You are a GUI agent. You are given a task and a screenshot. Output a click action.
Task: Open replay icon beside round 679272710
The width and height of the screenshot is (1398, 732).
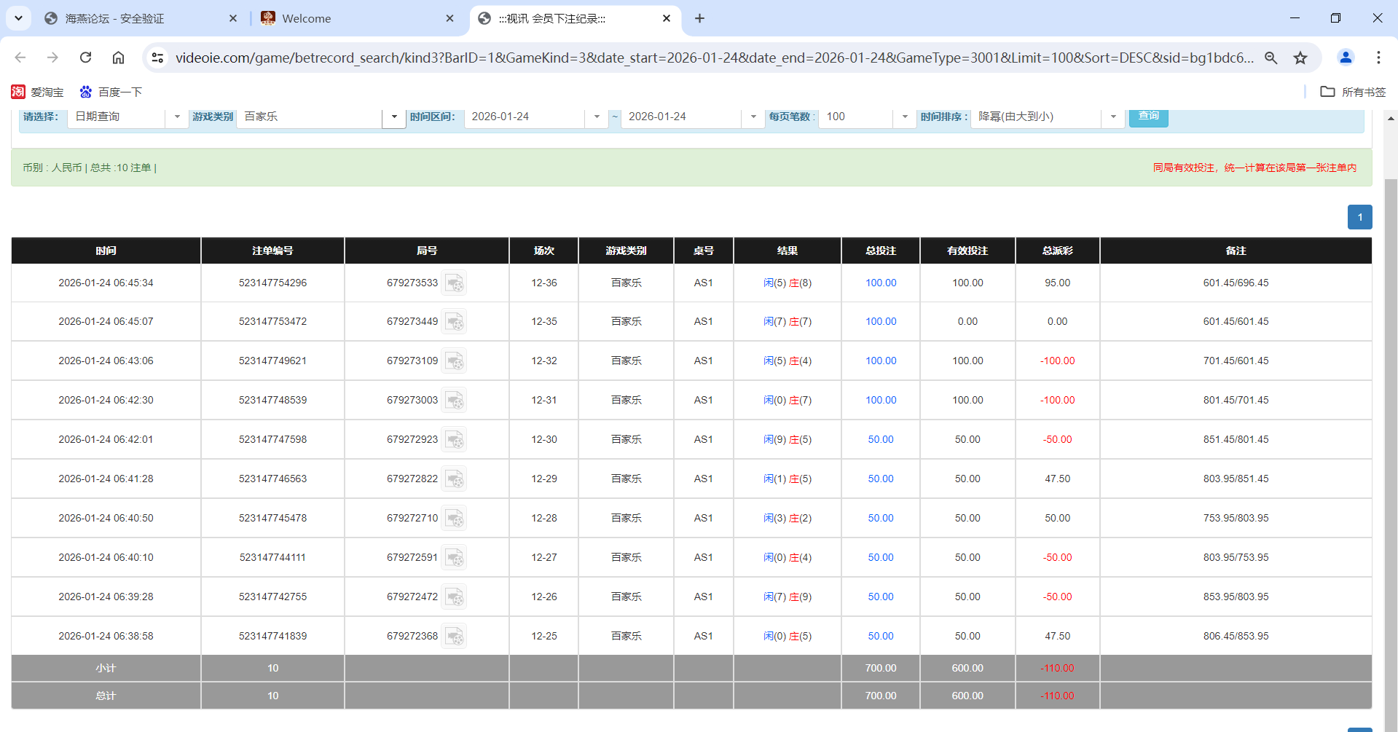tap(455, 518)
